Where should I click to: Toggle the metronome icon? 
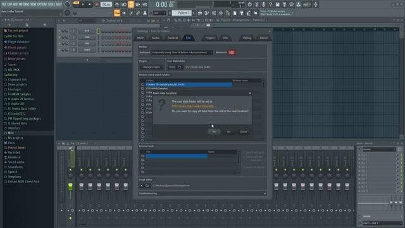click(116, 4)
